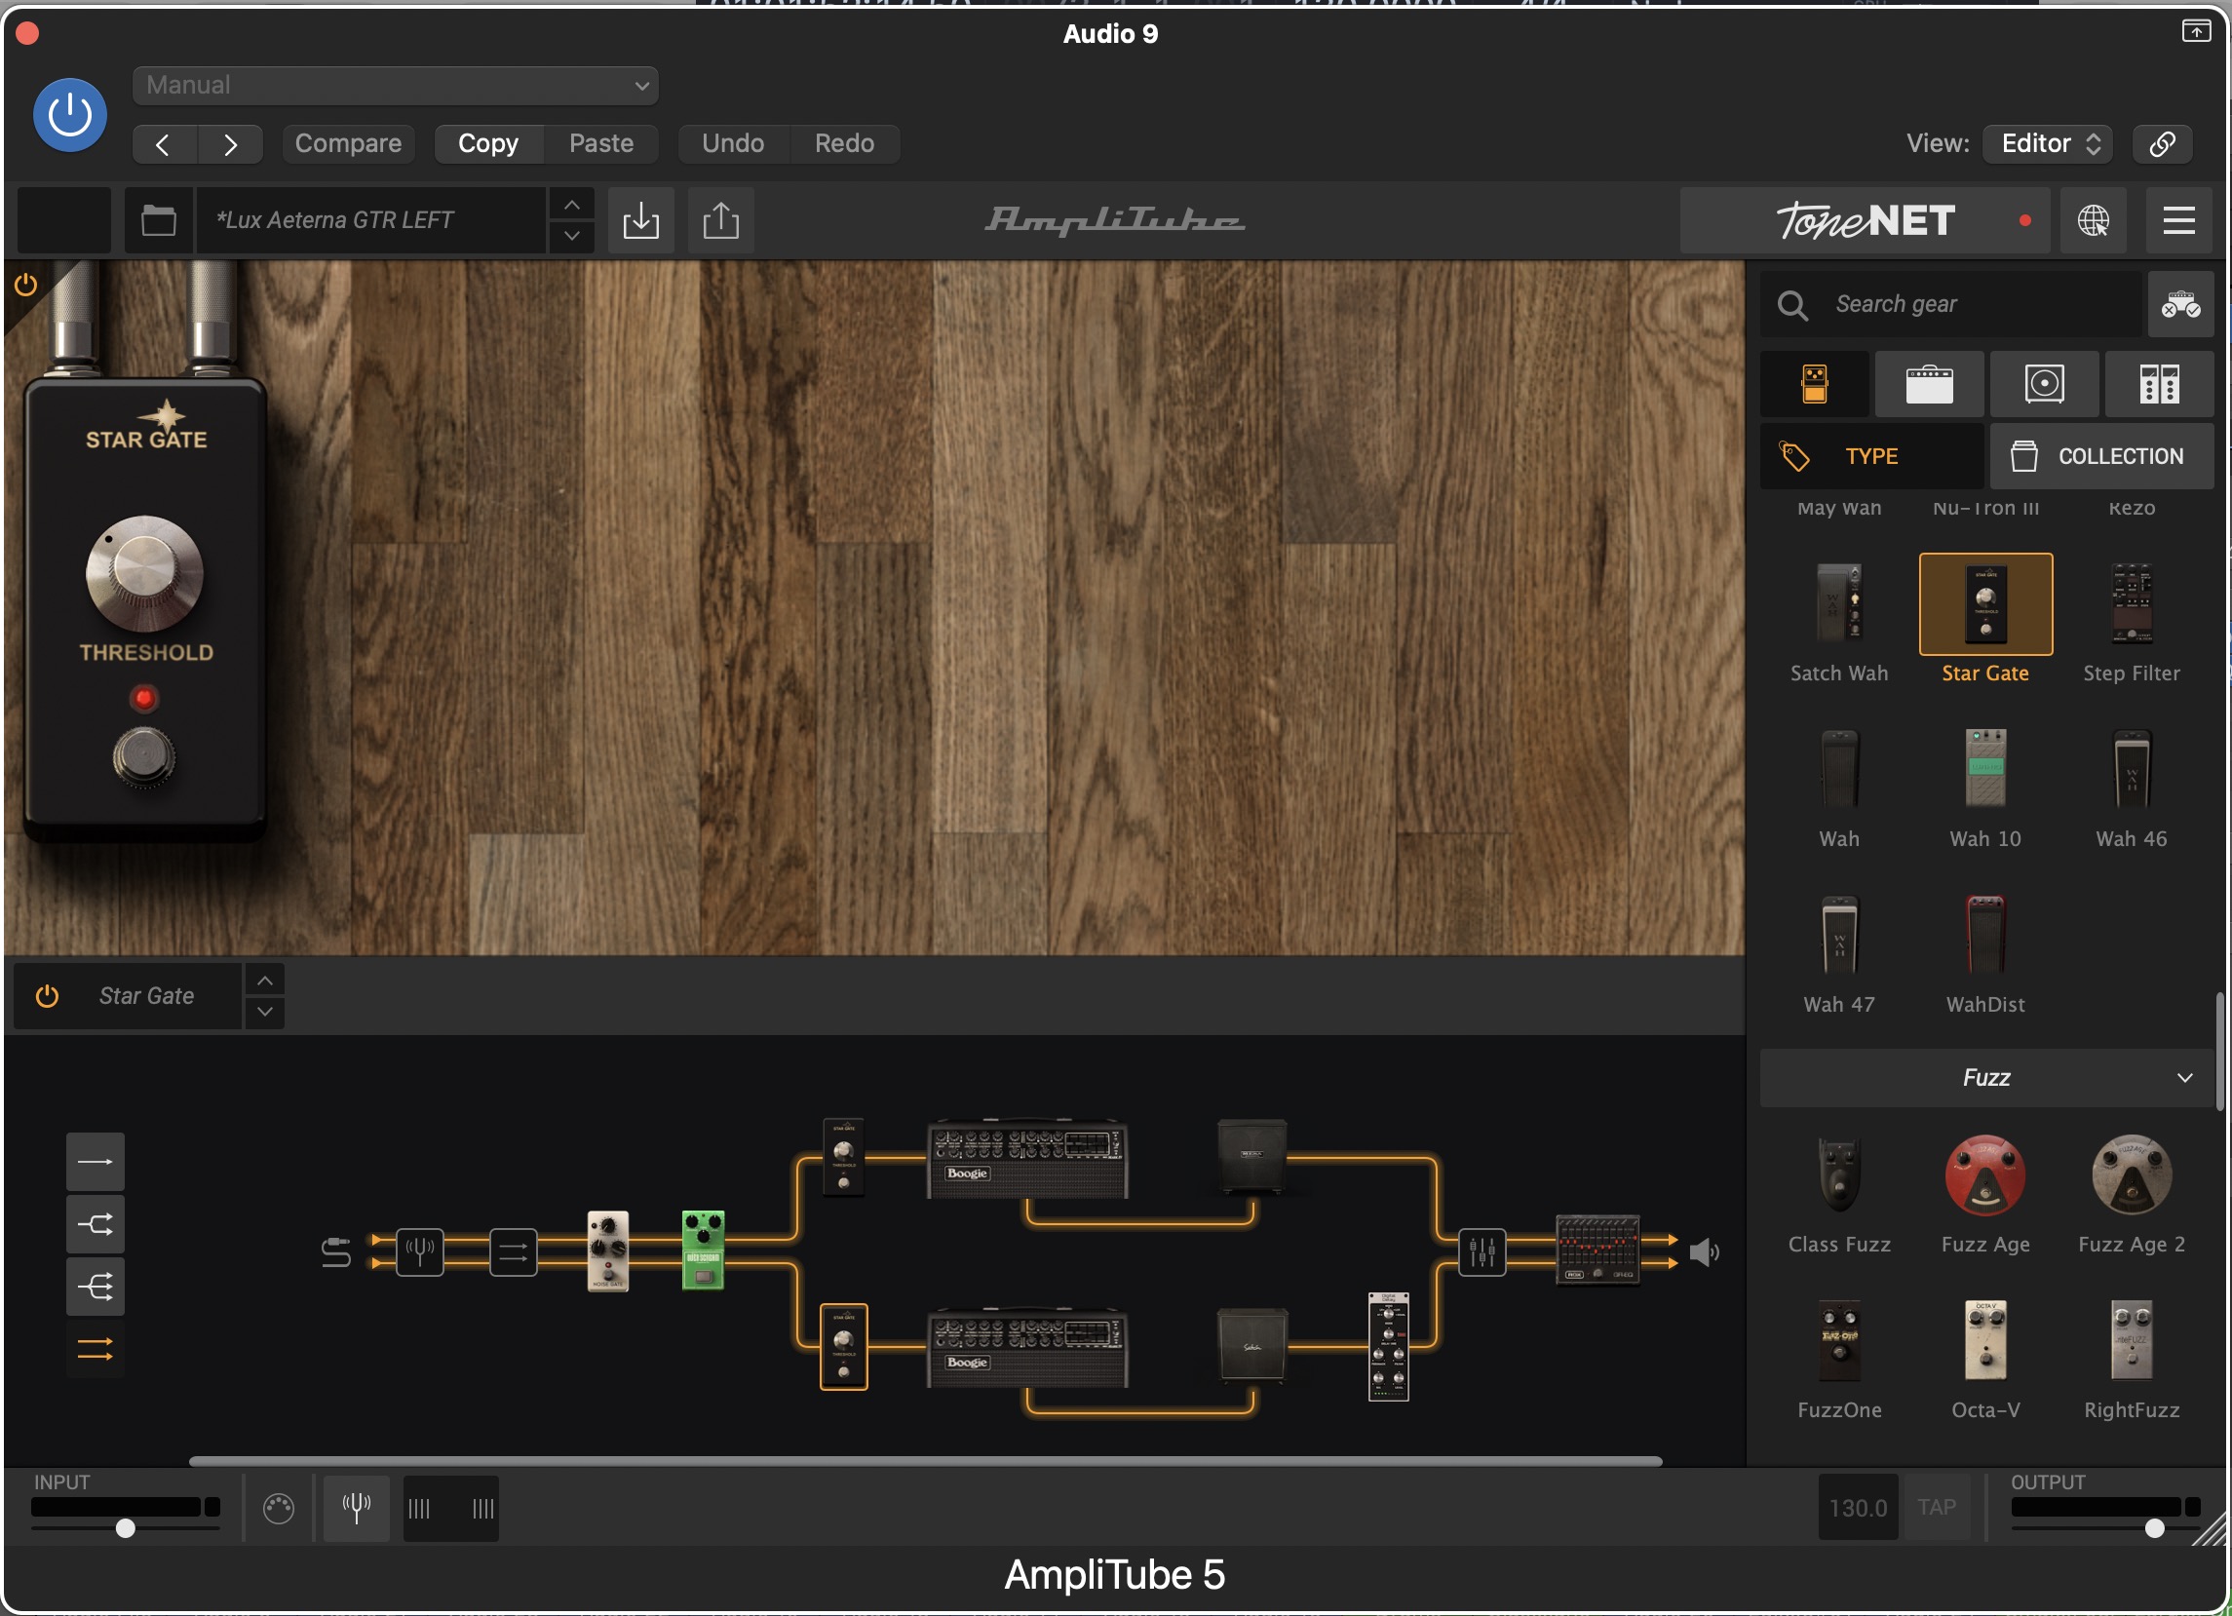The width and height of the screenshot is (2232, 1616).
Task: Switch to TYPE sorting tab
Action: point(1871,457)
